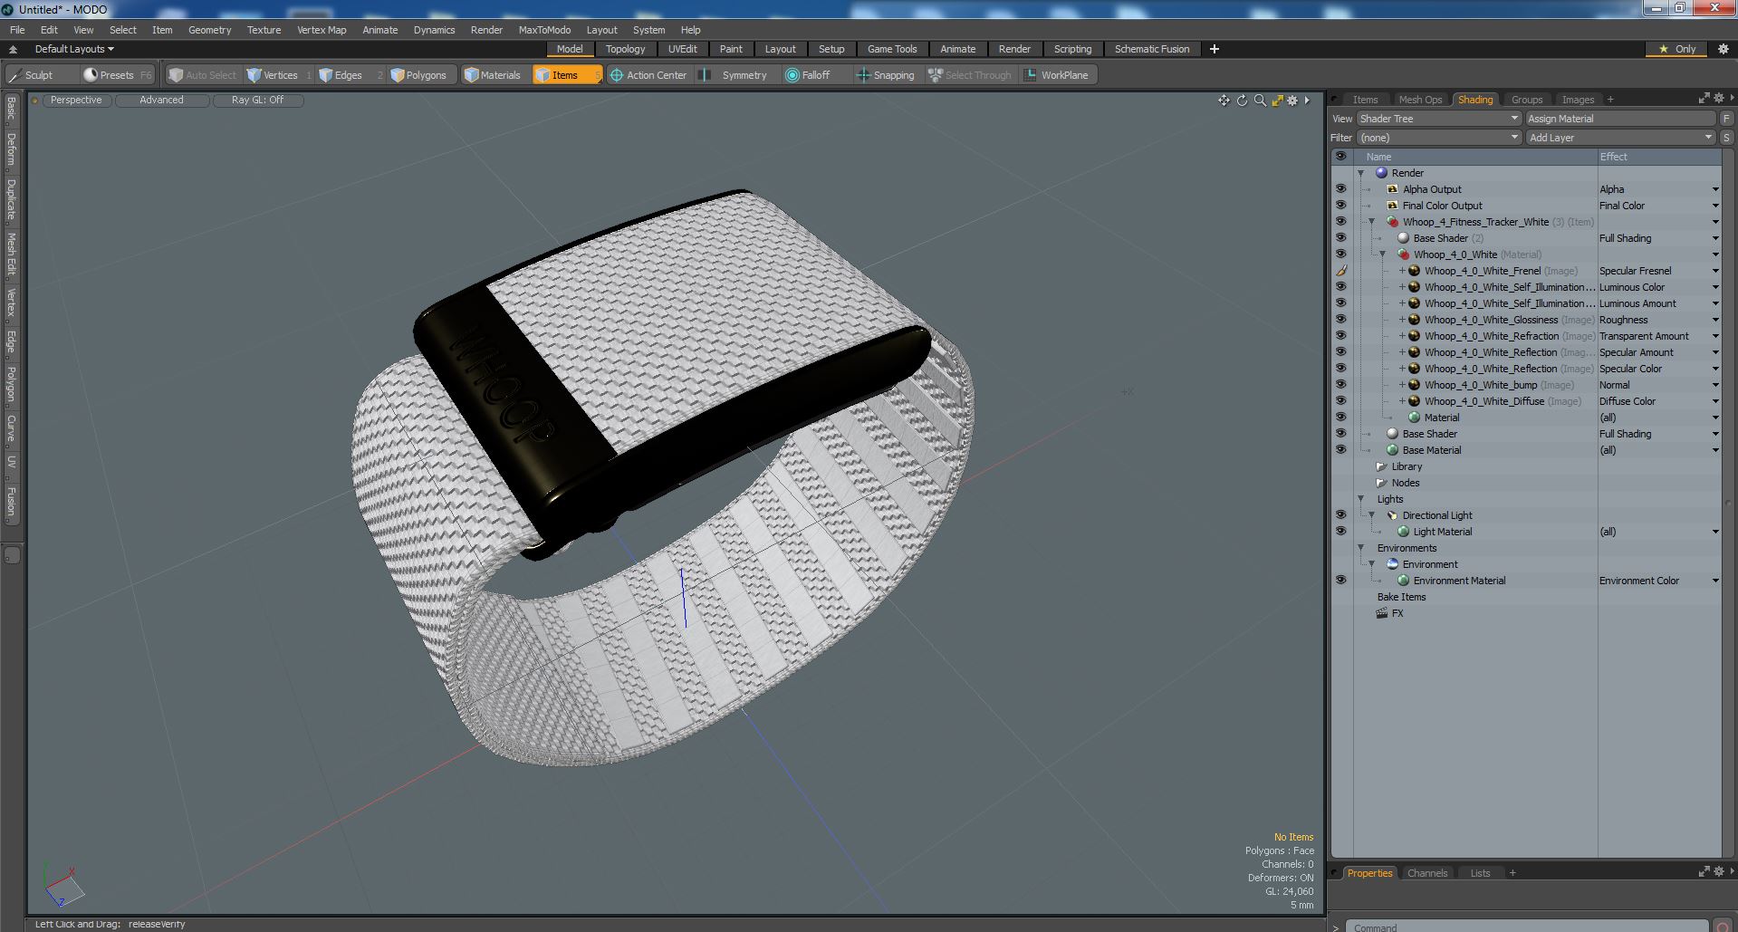Click the FX clapperboard icon

[x=1382, y=613]
